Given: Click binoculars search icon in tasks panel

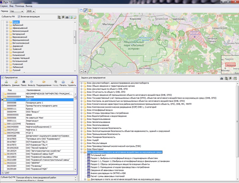Looking at the screenshot, I should click(222, 78).
